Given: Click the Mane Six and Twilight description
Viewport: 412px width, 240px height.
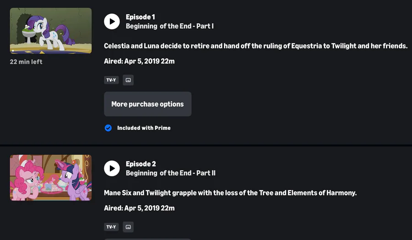Looking at the screenshot, I should pos(230,193).
